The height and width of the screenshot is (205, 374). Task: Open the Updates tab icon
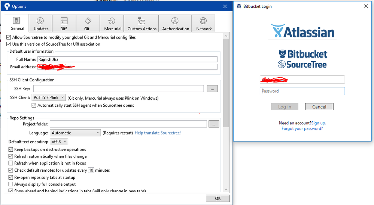pos(40,21)
